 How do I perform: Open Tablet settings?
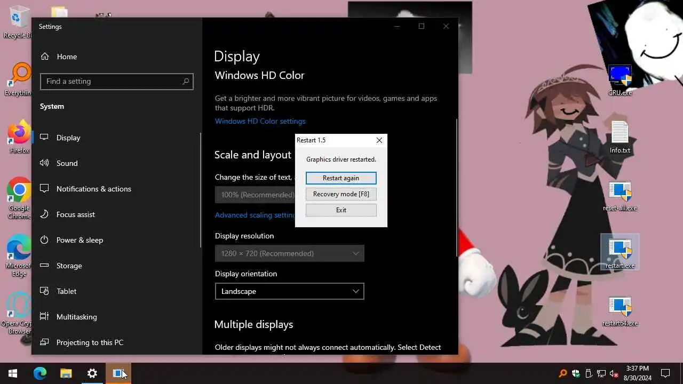point(116,291)
